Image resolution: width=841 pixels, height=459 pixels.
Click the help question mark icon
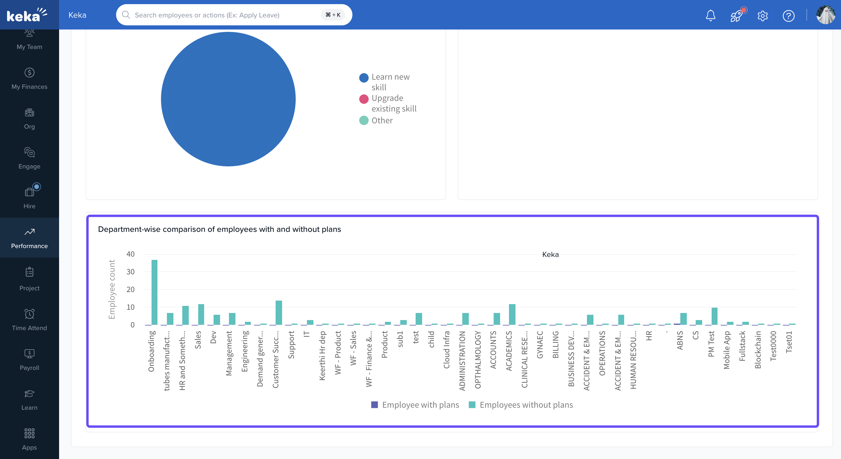tap(788, 15)
